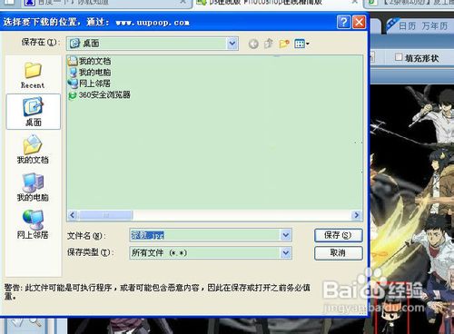This screenshot has width=454, height=334.
Task: Expand the 文件名 dropdown arrow
Action: pyautogui.click(x=286, y=235)
